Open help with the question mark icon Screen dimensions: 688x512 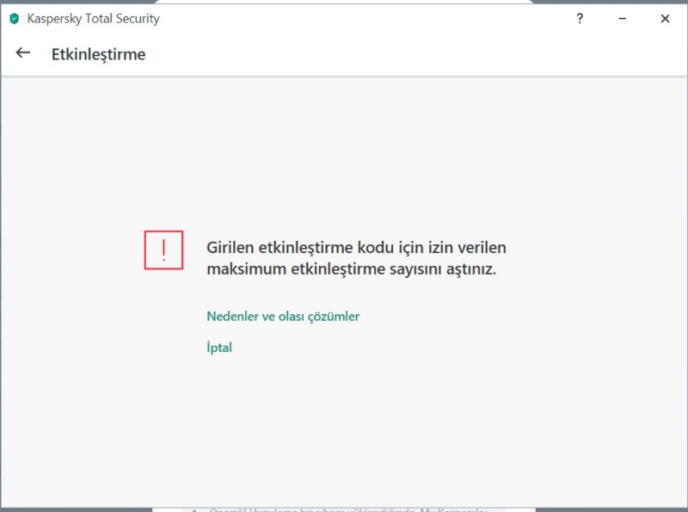click(580, 18)
